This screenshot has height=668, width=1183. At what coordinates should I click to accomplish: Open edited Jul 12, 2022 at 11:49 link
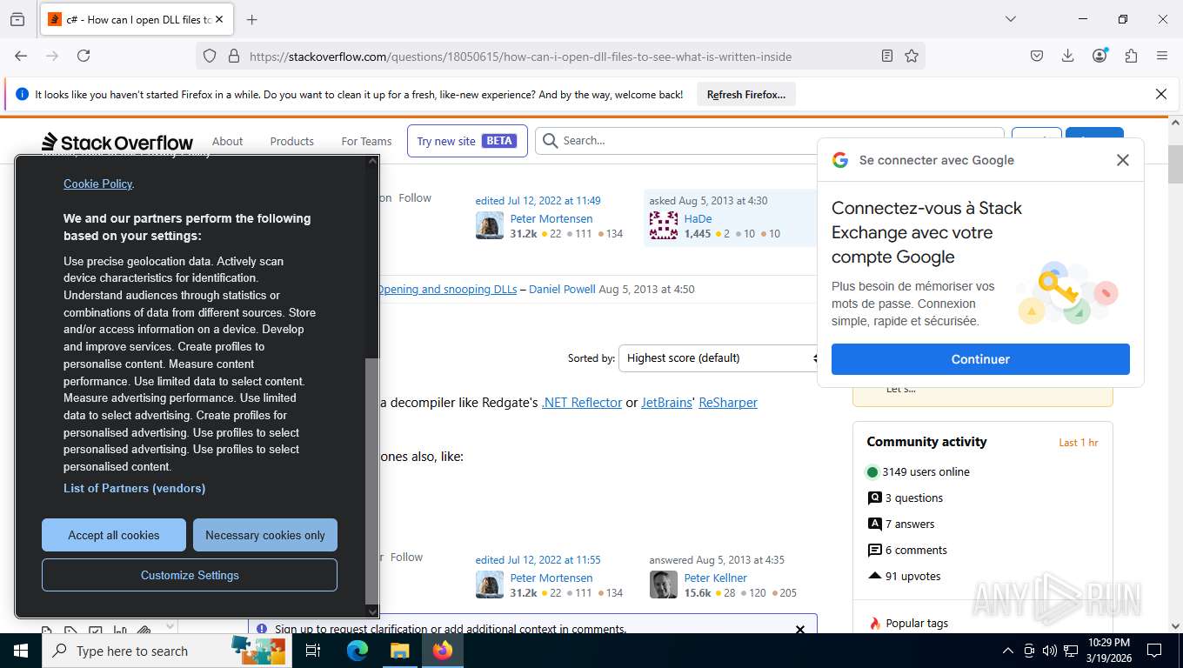coord(538,200)
